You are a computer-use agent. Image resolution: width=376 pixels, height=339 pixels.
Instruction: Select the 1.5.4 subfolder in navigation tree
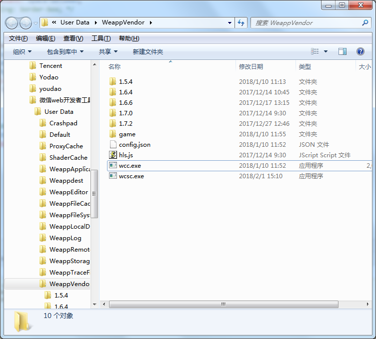tap(56, 296)
